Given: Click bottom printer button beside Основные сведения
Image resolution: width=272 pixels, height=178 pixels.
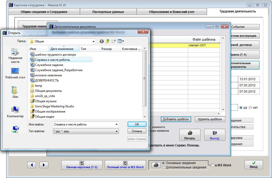Looking at the screenshot, I should click(x=156, y=165).
